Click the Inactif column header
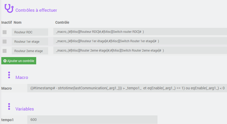Viewport: 227px width, 124px height. tap(7, 22)
